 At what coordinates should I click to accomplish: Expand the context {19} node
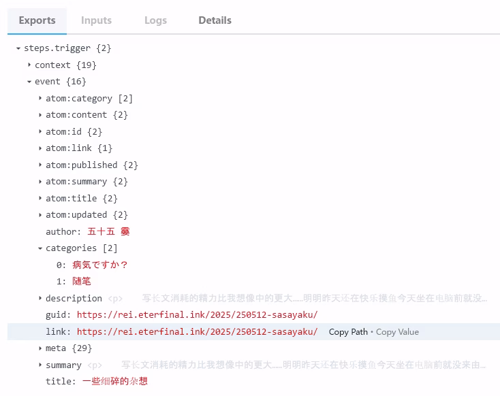coord(29,65)
